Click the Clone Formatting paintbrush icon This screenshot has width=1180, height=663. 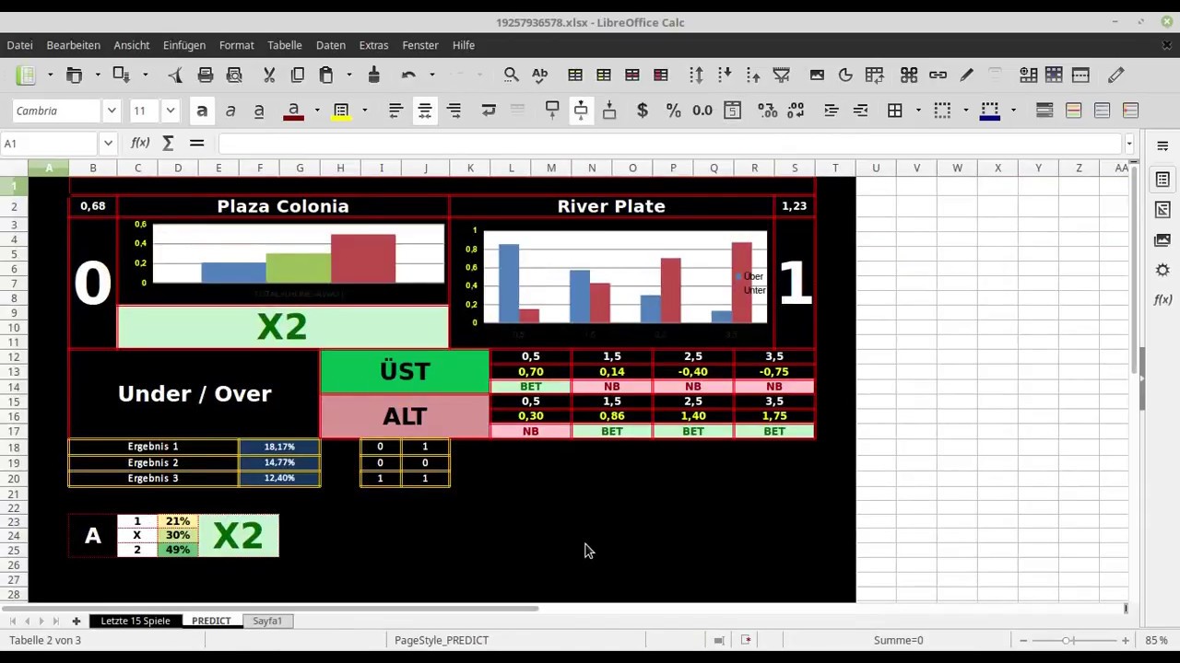pyautogui.click(x=373, y=76)
